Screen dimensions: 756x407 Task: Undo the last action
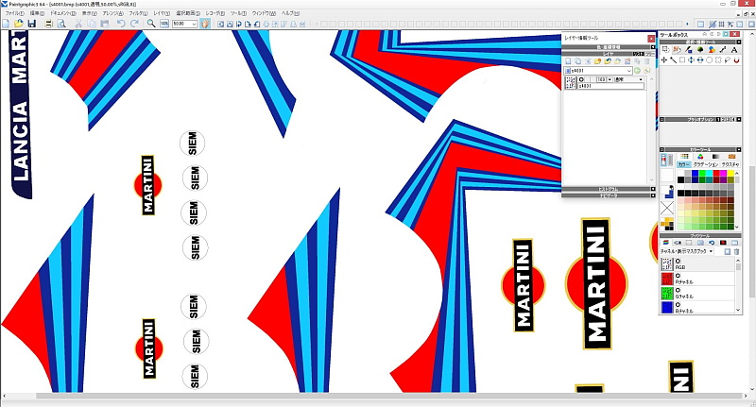[x=121, y=24]
